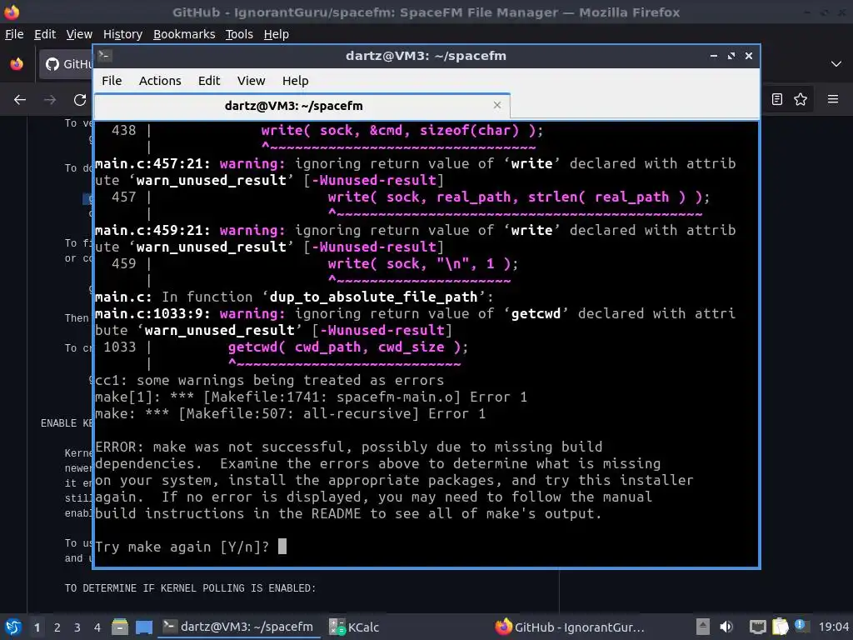Click 'TO DETERMINE IF KERNEL POLLING IS ENABLED:' in Firefox
The width and height of the screenshot is (853, 640).
coord(191,587)
